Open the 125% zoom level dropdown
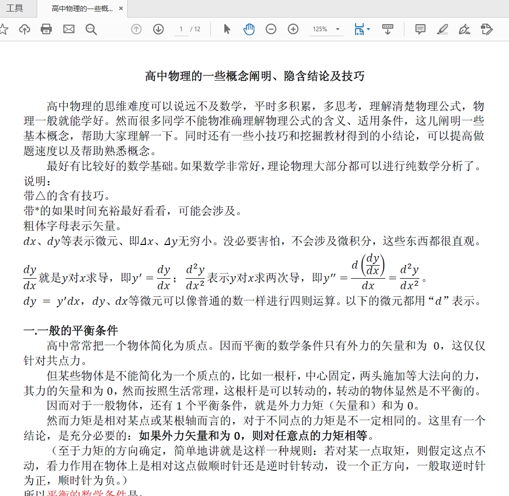This screenshot has width=509, height=496. point(326,29)
